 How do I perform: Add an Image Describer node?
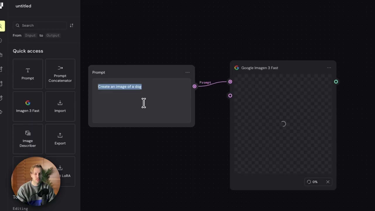point(28,139)
